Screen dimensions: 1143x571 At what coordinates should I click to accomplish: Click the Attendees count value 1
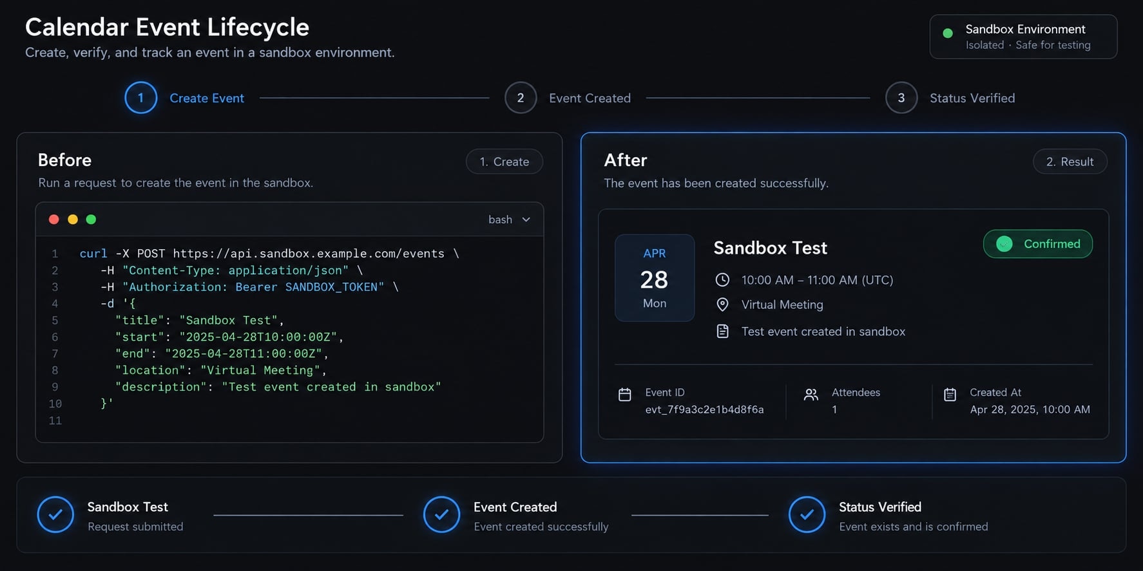[834, 409]
